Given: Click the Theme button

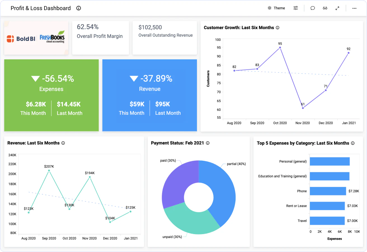Looking at the screenshot, I should 276,8.
